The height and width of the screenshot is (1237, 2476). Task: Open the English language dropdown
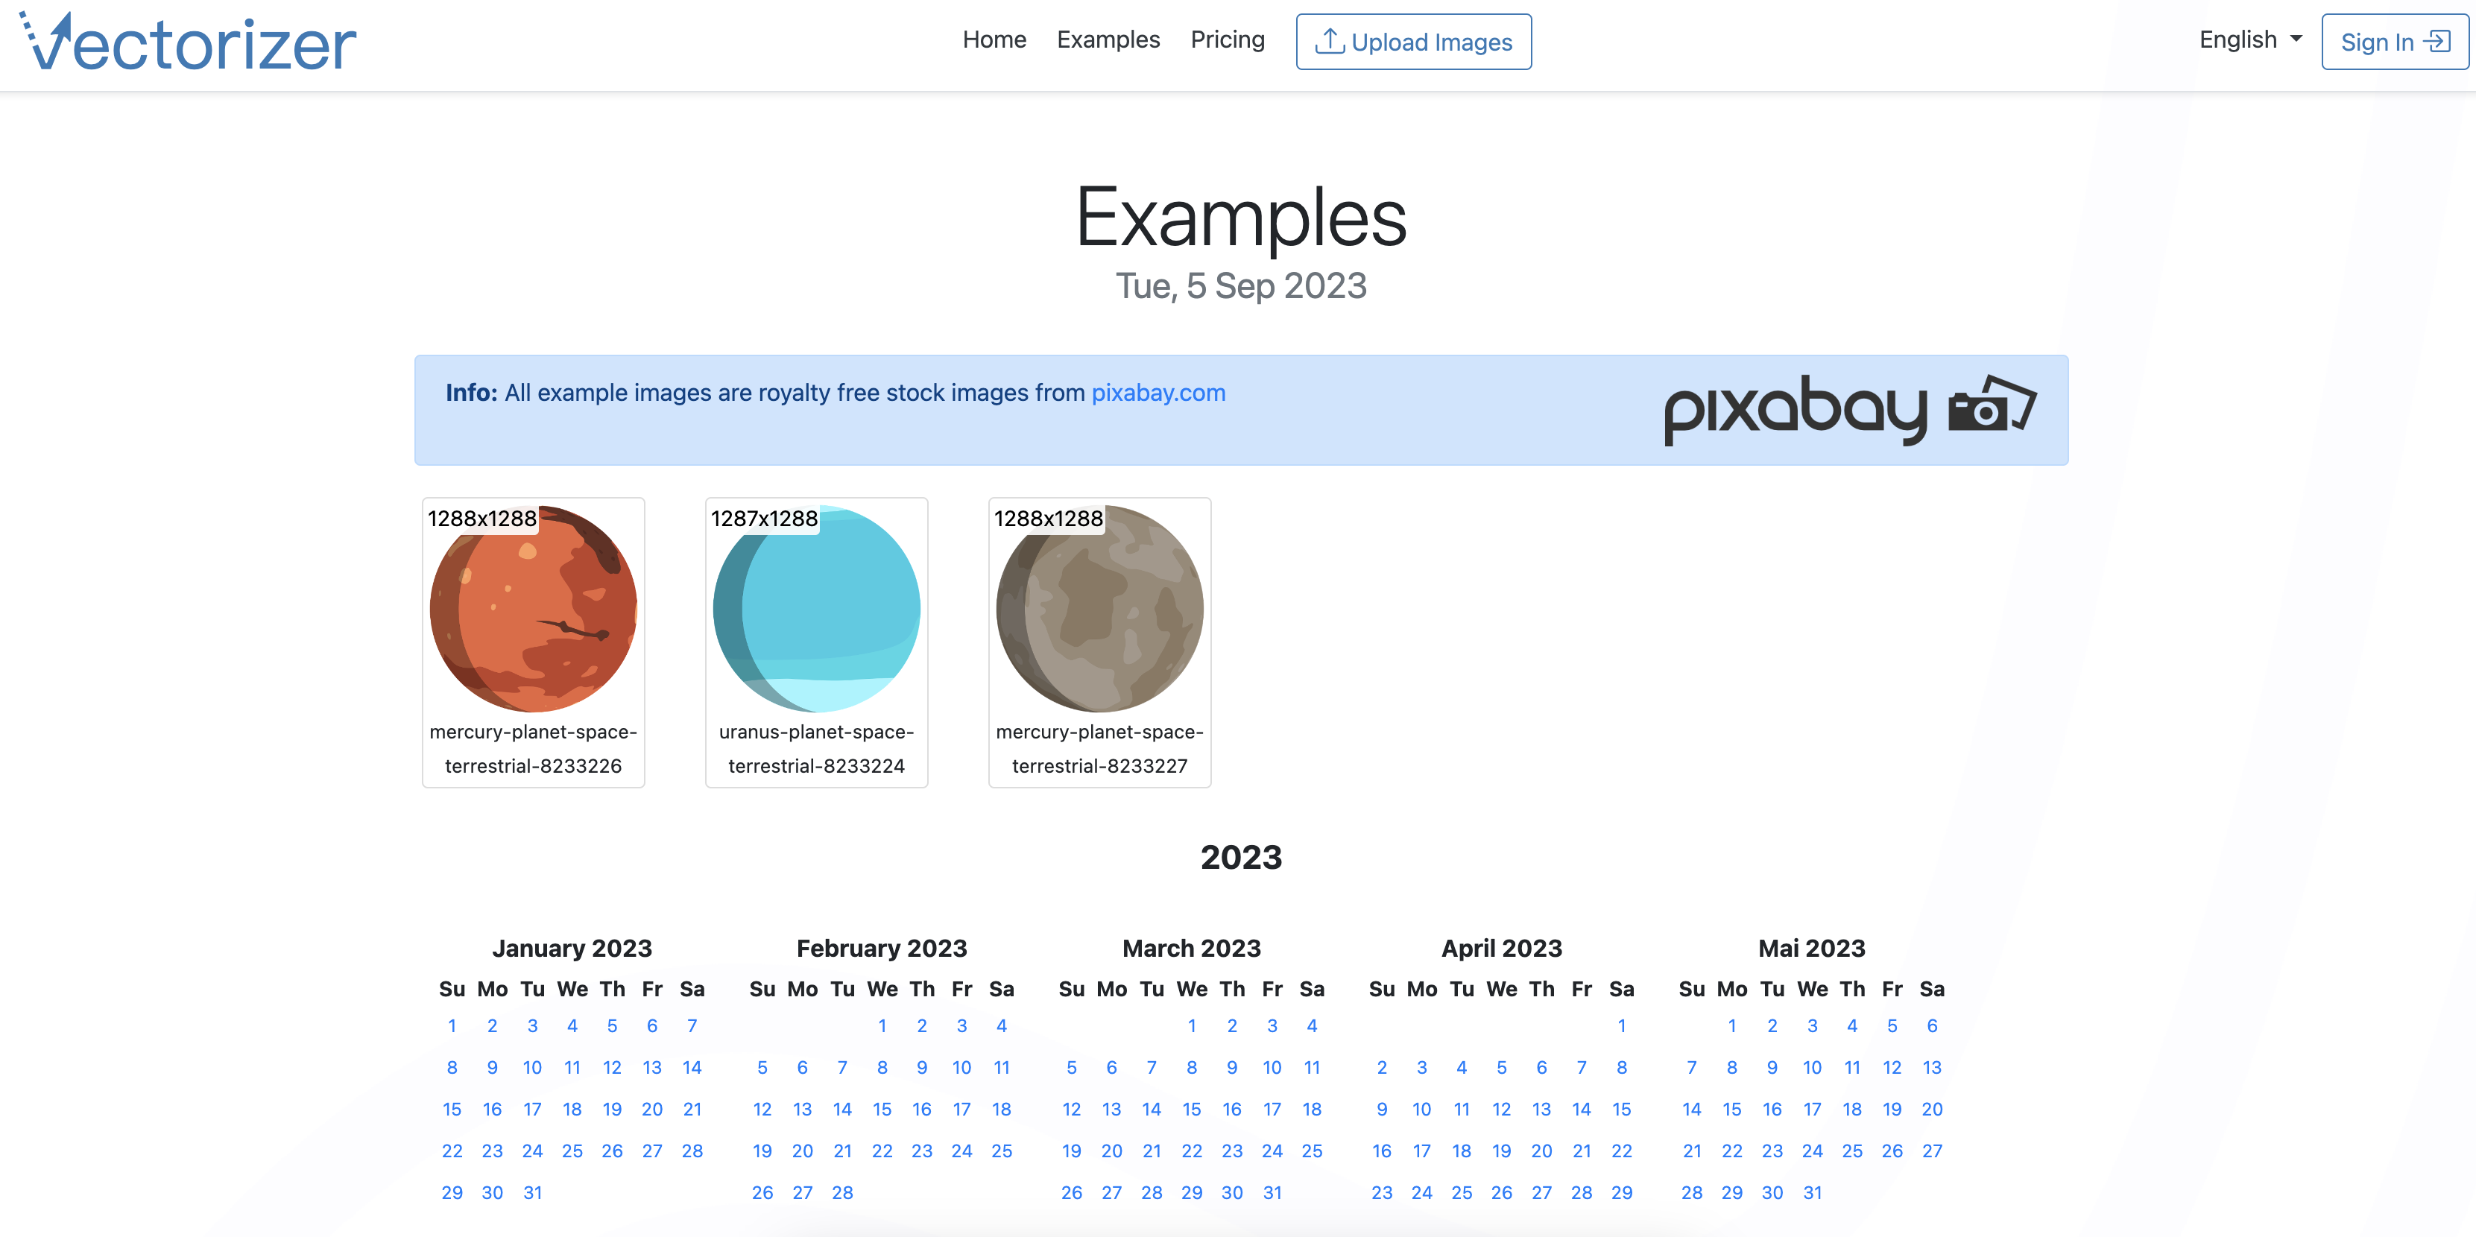point(2250,40)
